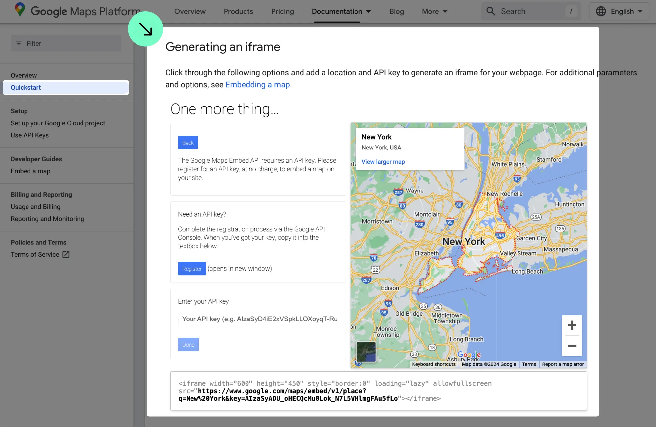Click the Back button
The image size is (656, 427).
[x=188, y=143]
